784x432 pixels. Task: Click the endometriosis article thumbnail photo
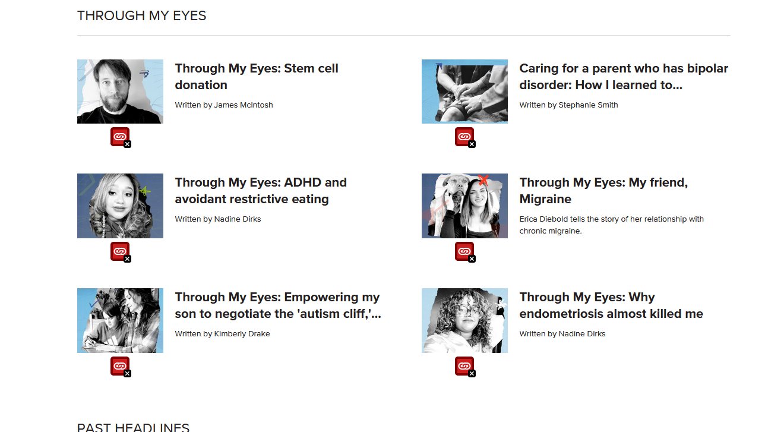[x=464, y=320]
